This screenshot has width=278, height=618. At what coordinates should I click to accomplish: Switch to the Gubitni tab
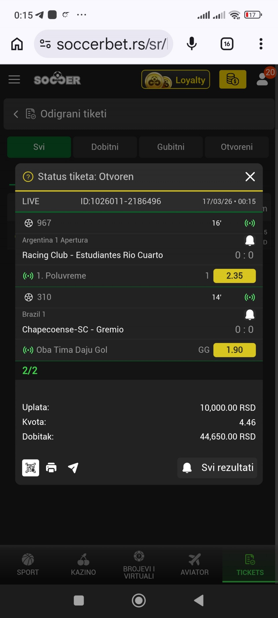pos(171,147)
